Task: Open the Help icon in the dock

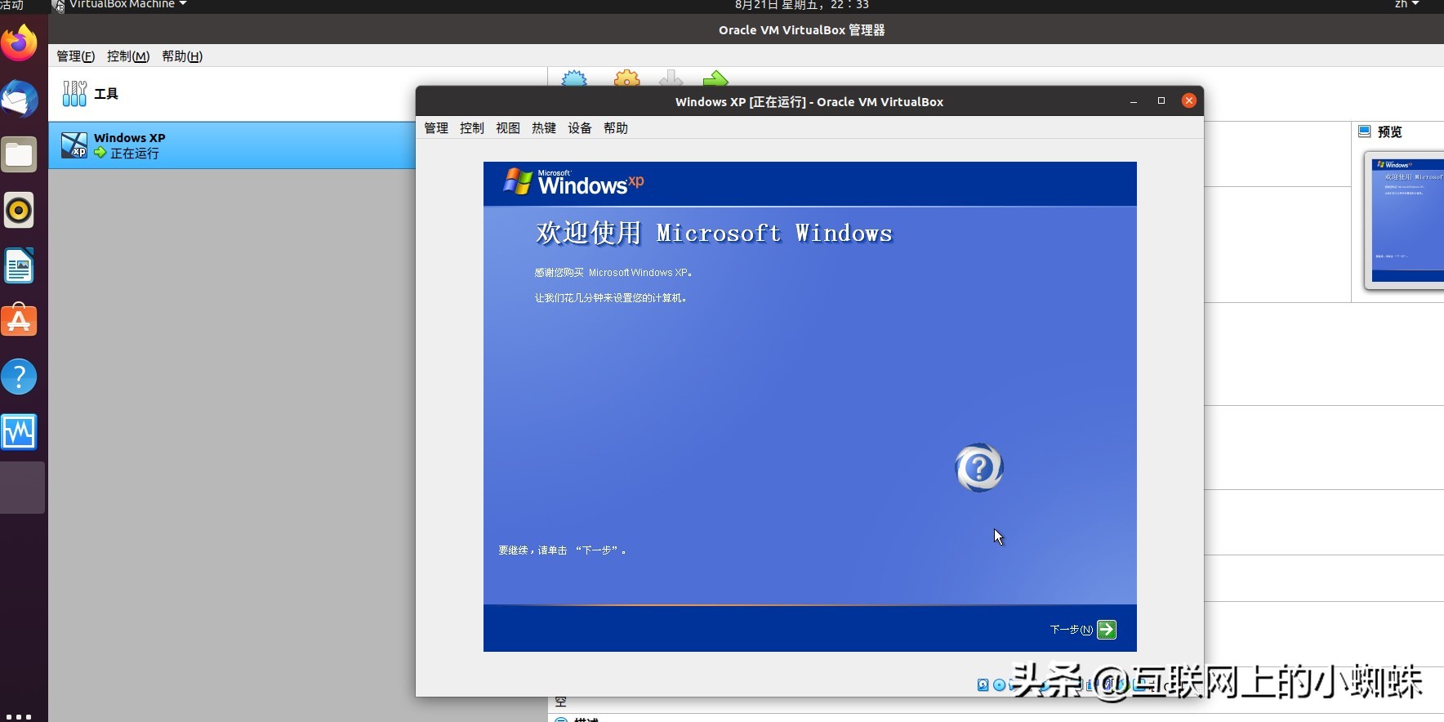Action: [x=20, y=377]
